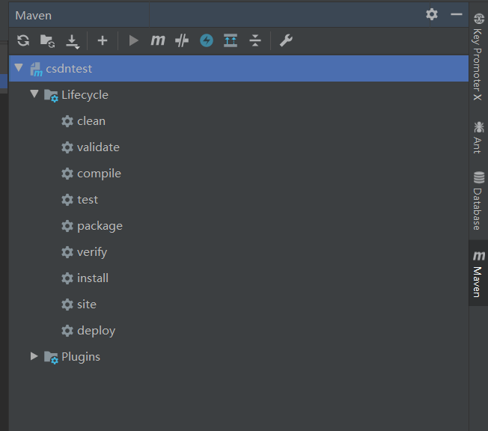Select the Plugins folder label
Screen dimensions: 488x431
(x=81, y=357)
